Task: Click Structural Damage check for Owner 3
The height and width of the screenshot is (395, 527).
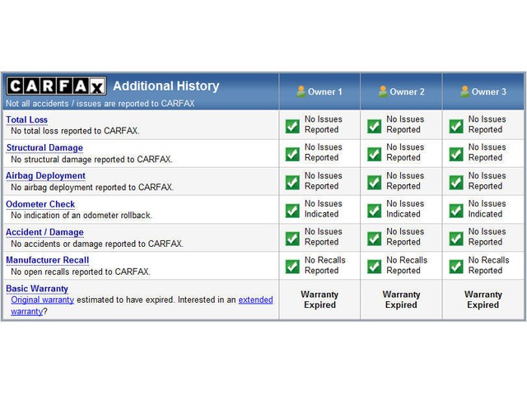Action: pos(456,154)
